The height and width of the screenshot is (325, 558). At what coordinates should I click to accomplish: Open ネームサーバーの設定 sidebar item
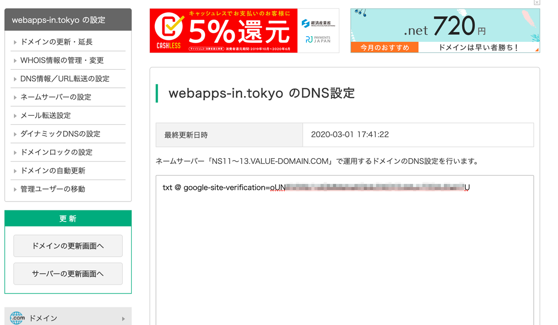pyautogui.click(x=68, y=97)
